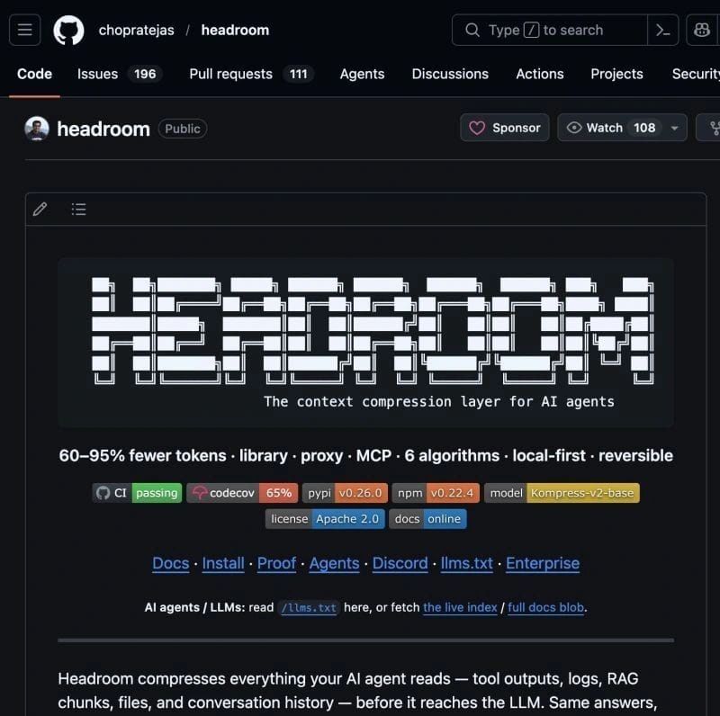Open the Docs link

point(171,563)
